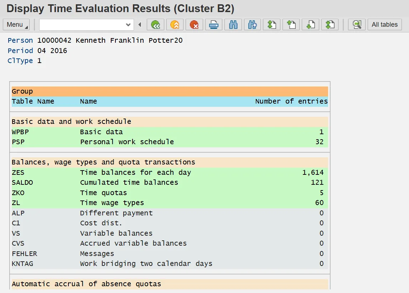Collapse command field with triangle arrow

(140, 25)
